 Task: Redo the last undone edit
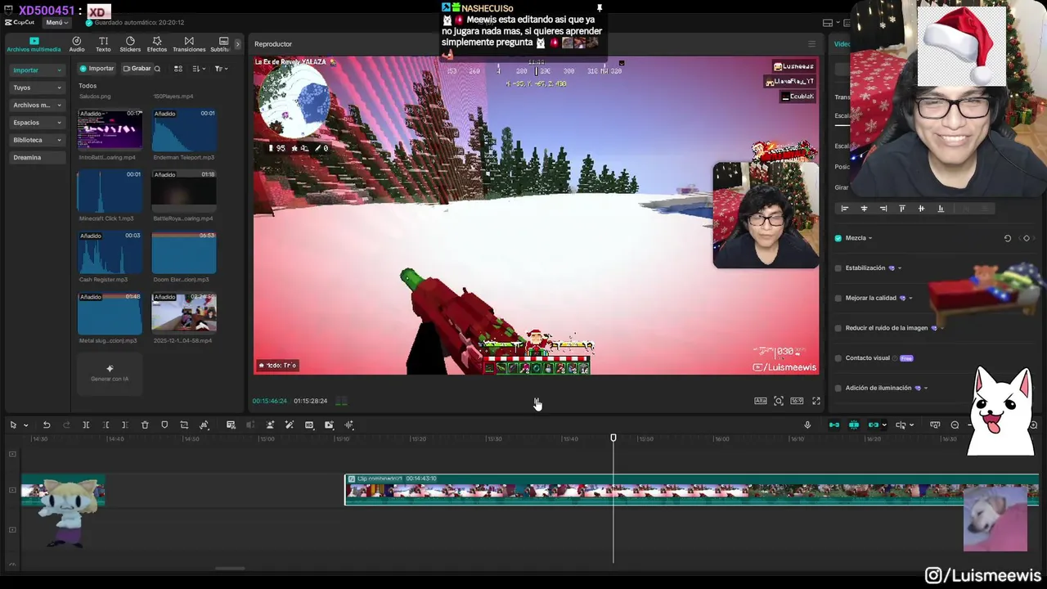pyautogui.click(x=66, y=425)
